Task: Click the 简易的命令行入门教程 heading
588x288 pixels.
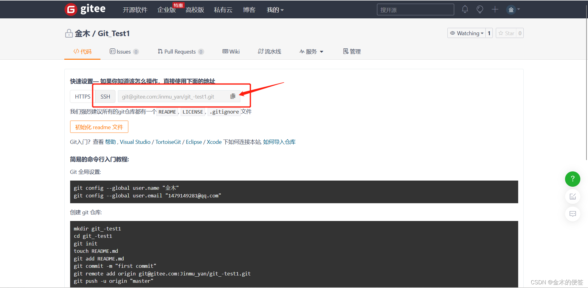Action: [x=100, y=159]
